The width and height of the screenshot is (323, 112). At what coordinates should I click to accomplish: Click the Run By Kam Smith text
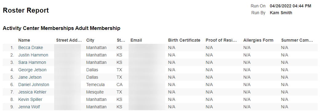(x=272, y=13)
